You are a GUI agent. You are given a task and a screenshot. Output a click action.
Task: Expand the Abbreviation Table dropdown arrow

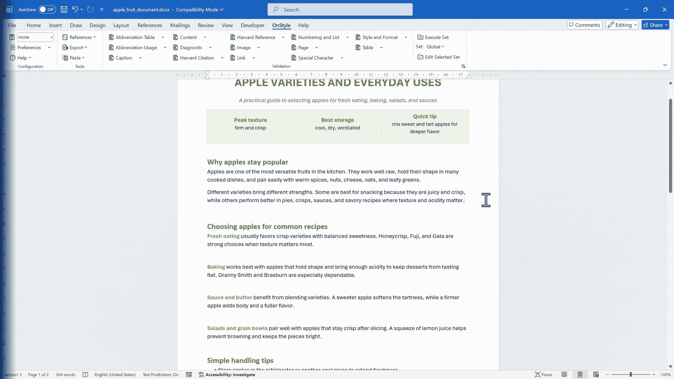(163, 37)
